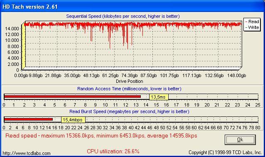This screenshot has width=265, height=157.
Task: Click the 148.00gb drive position label
Action: (236, 75)
